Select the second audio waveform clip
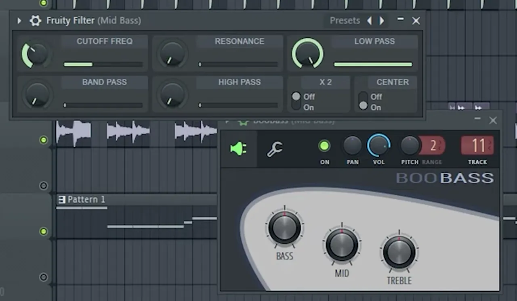517x301 pixels. [128, 133]
